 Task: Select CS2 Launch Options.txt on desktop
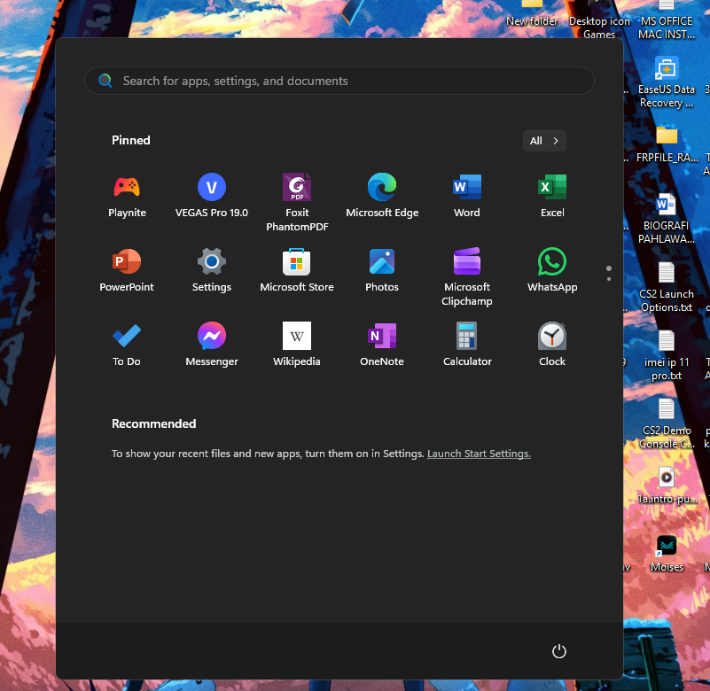tap(667, 287)
